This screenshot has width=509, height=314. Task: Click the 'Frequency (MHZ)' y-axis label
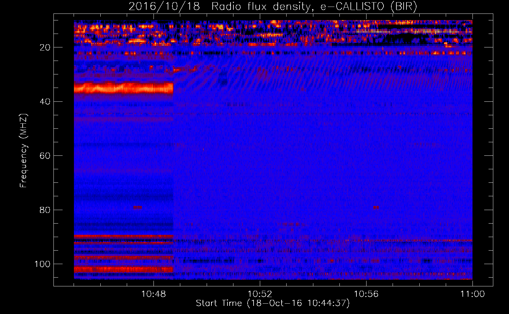click(x=24, y=151)
